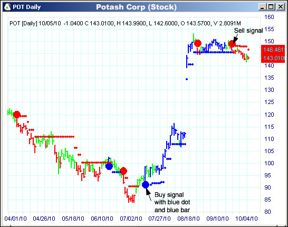Click the 80 price axis label
The image size is (288, 227).
click(267, 212)
